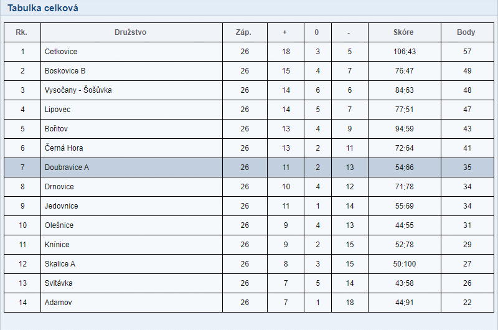Click the Tabulka celková heading
The width and height of the screenshot is (498, 330).
[x=43, y=8]
